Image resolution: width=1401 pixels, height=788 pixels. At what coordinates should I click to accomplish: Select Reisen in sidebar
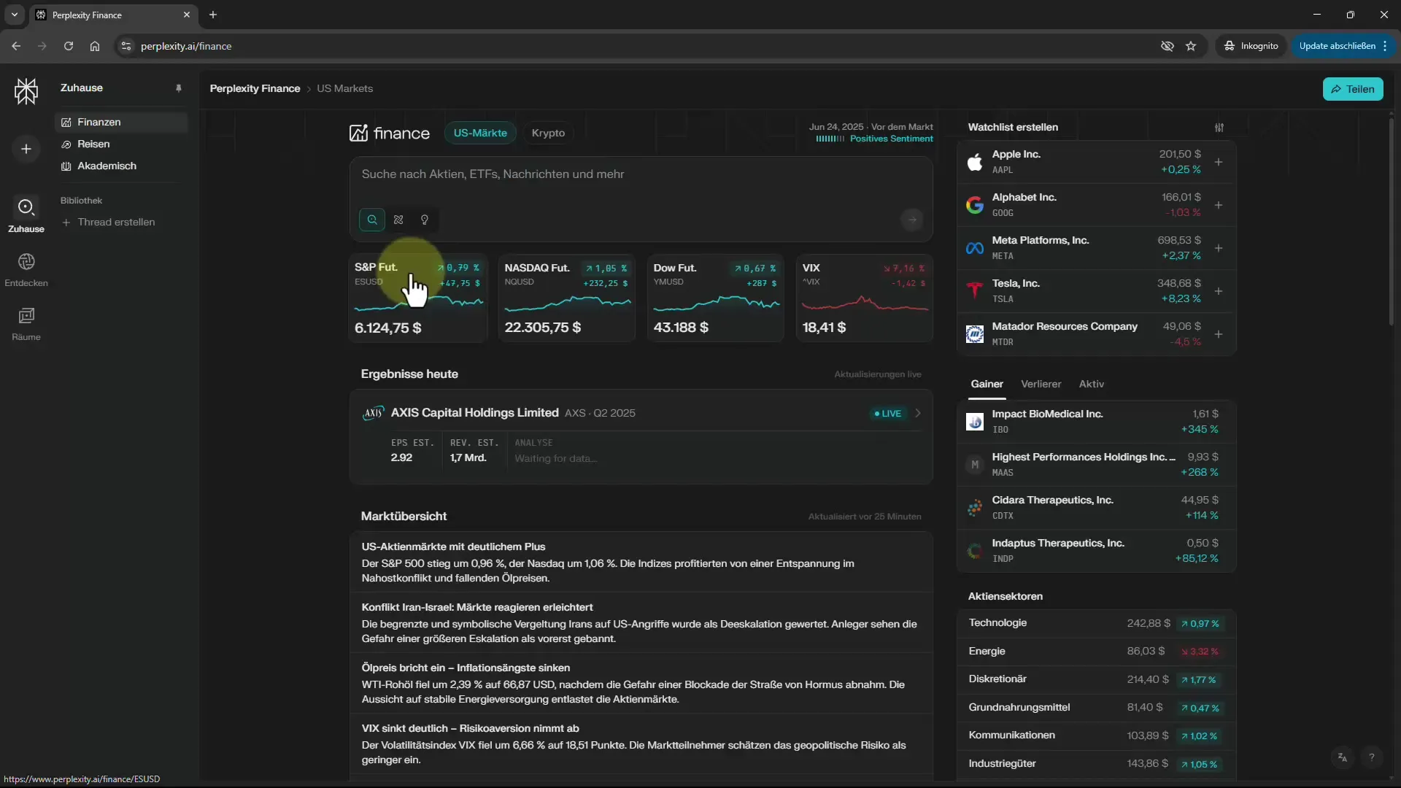click(121, 144)
